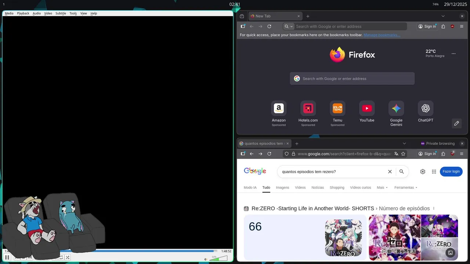The width and height of the screenshot is (470, 264).
Task: Click the 1:48:52 total time label
Action: (x=226, y=251)
